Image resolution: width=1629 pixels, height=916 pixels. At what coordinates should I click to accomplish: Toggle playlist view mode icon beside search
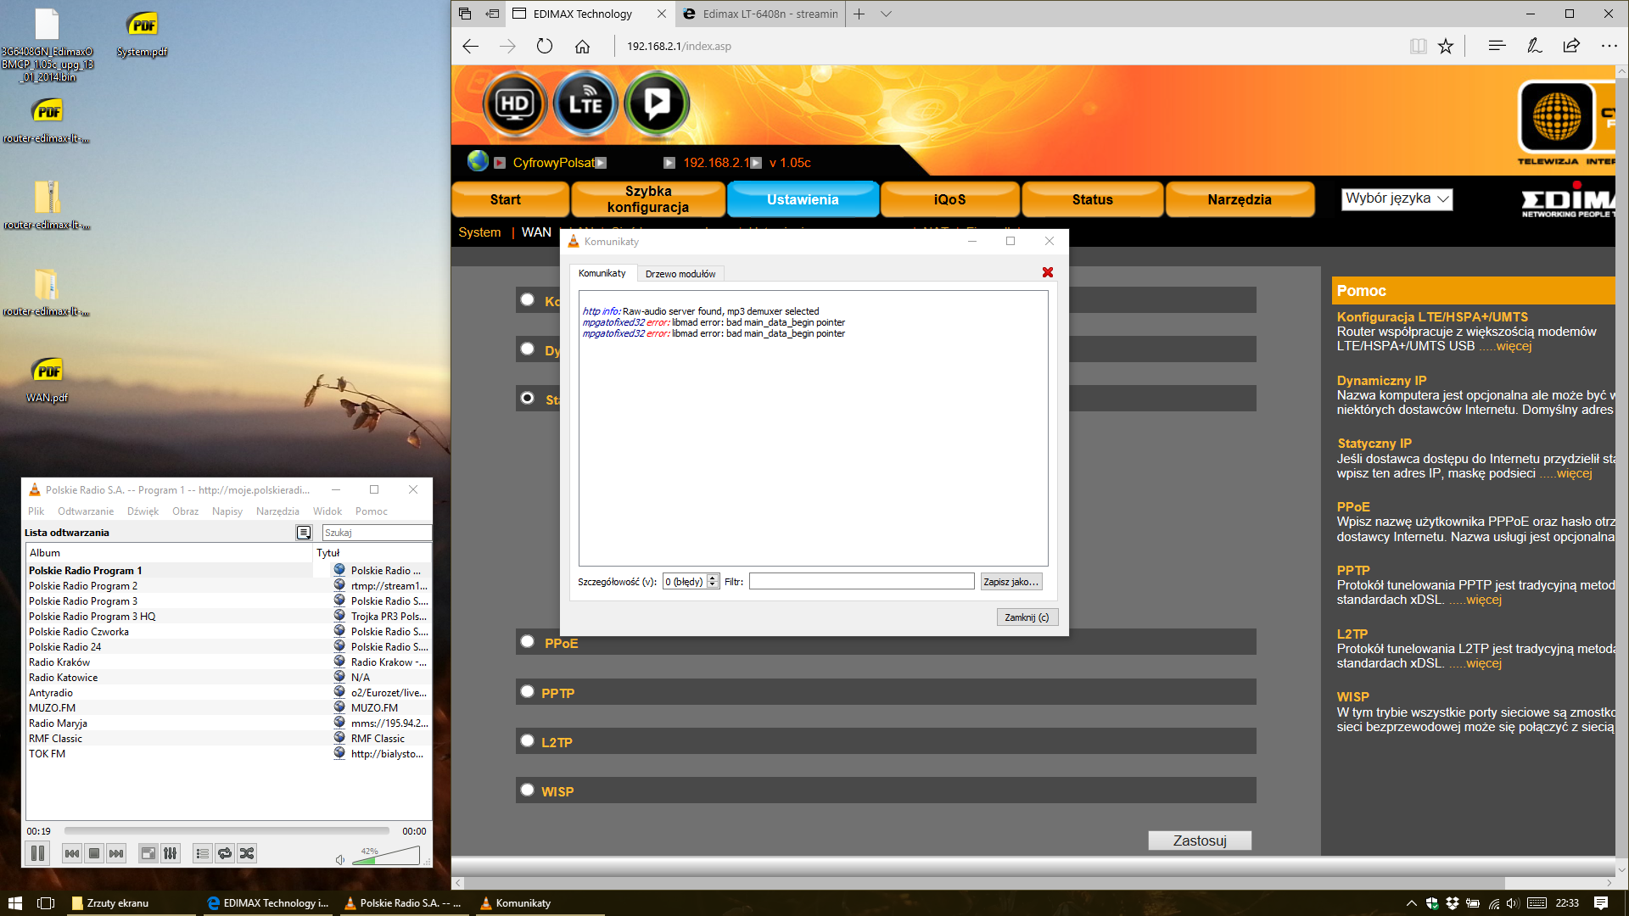click(304, 533)
